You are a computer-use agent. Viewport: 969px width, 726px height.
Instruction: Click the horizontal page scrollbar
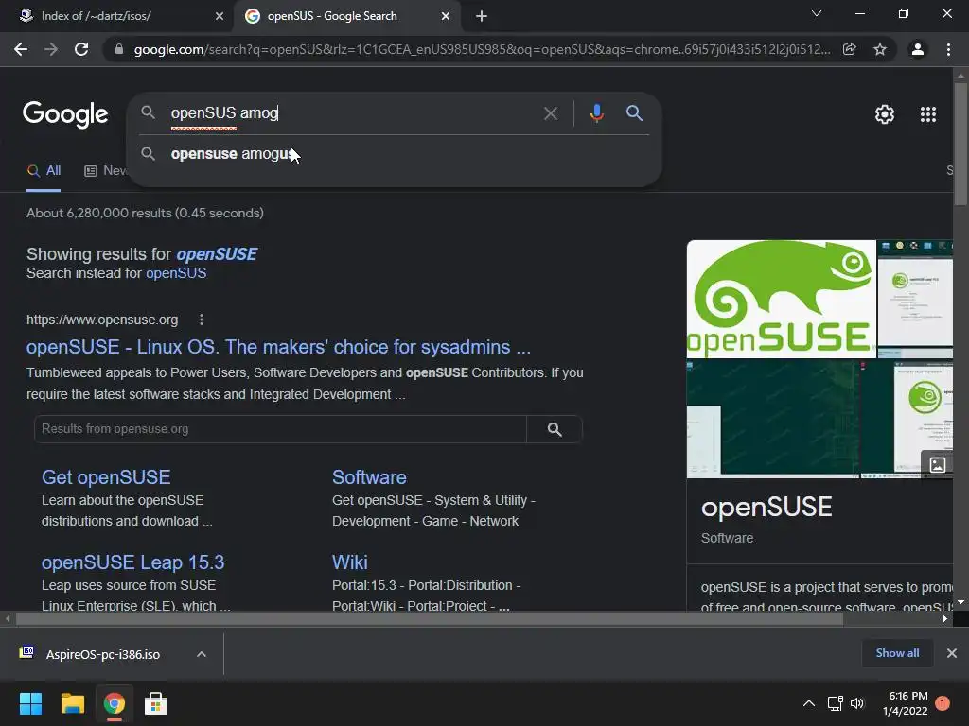[x=430, y=618]
